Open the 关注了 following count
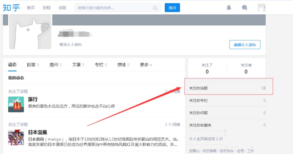Viewport: 293px width, 154px height. point(207,68)
